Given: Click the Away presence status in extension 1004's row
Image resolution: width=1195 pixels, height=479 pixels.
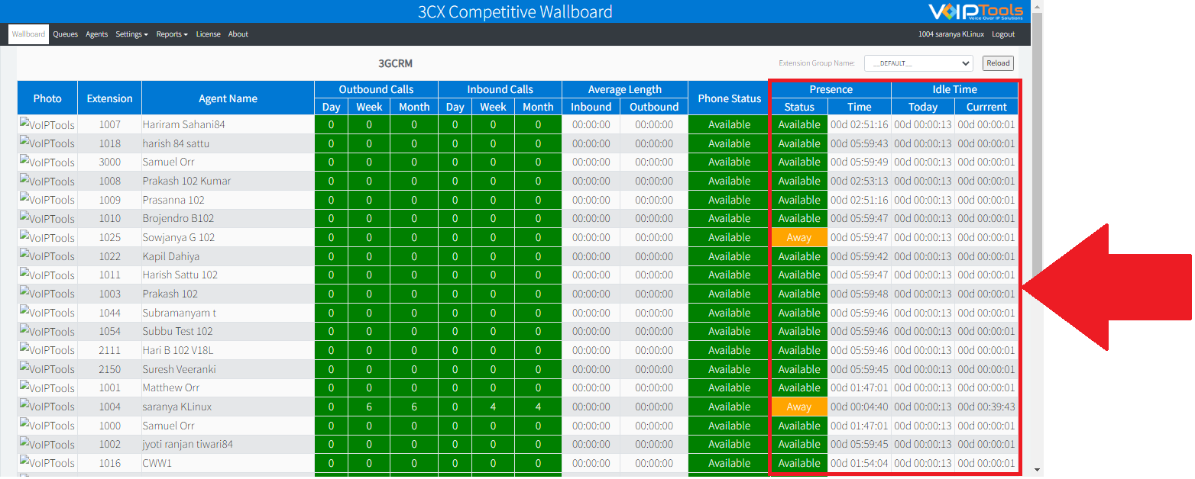Looking at the screenshot, I should tap(799, 407).
